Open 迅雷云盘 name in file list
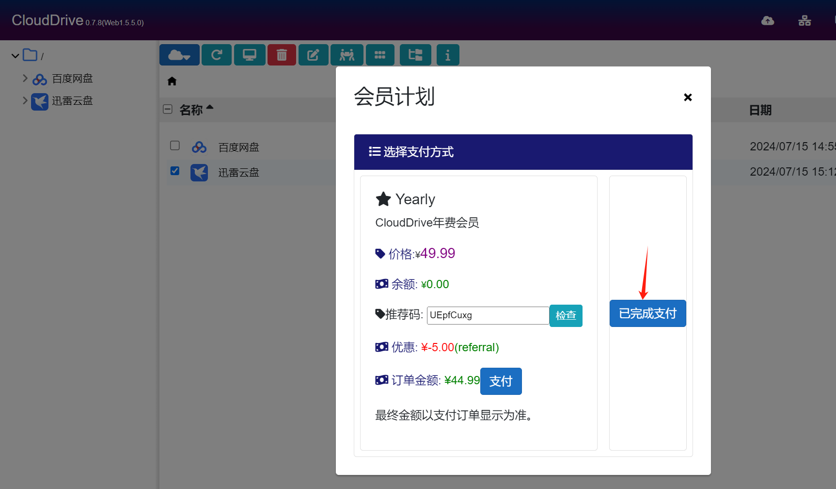The width and height of the screenshot is (836, 489). pos(238,173)
